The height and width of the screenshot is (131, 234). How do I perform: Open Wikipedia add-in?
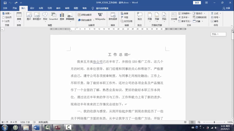pos(100,16)
